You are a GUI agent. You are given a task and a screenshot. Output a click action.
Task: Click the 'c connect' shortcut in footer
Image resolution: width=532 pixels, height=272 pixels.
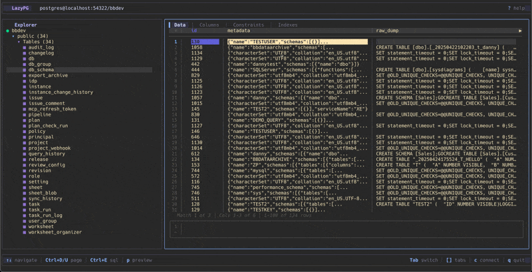487,260
